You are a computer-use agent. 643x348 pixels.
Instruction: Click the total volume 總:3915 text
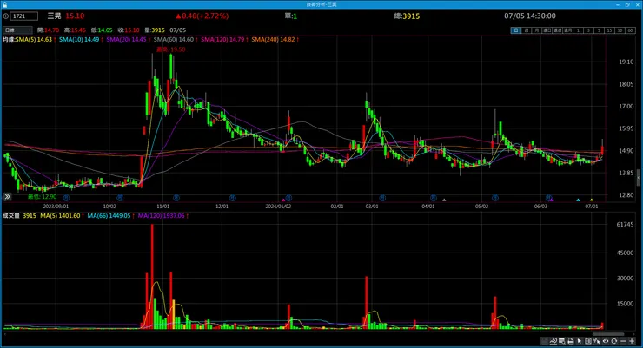[x=407, y=16]
